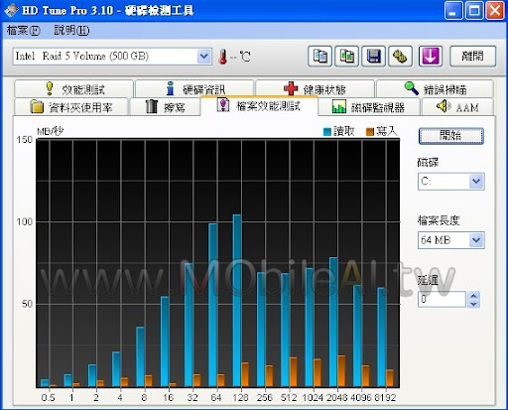Minimize the HD Tune Pro window
Viewport: 508px width, 410px height.
click(453, 11)
